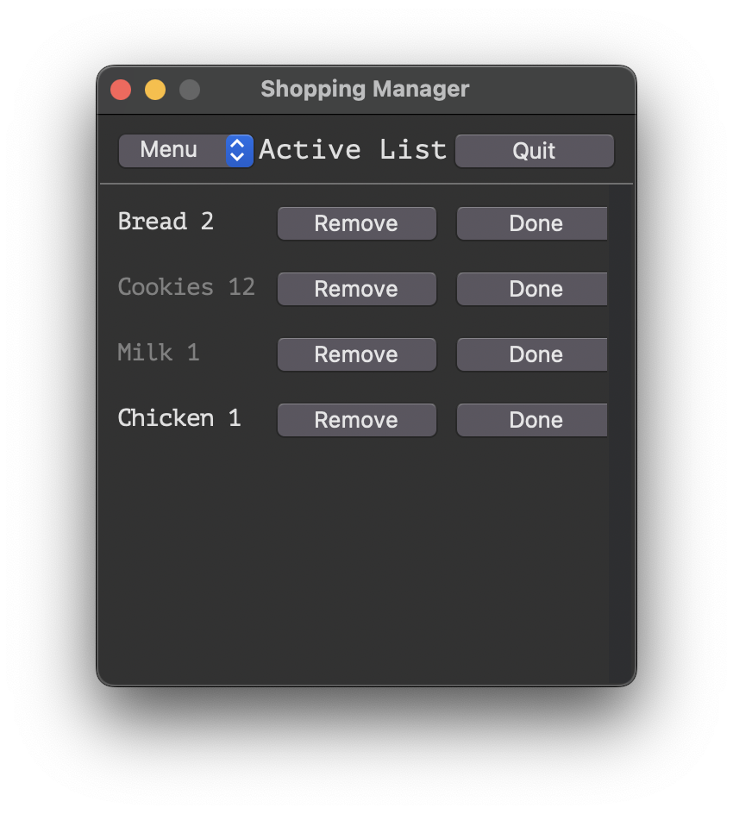Click the vertical scrollbar track
This screenshot has width=733, height=814.
click(621, 431)
